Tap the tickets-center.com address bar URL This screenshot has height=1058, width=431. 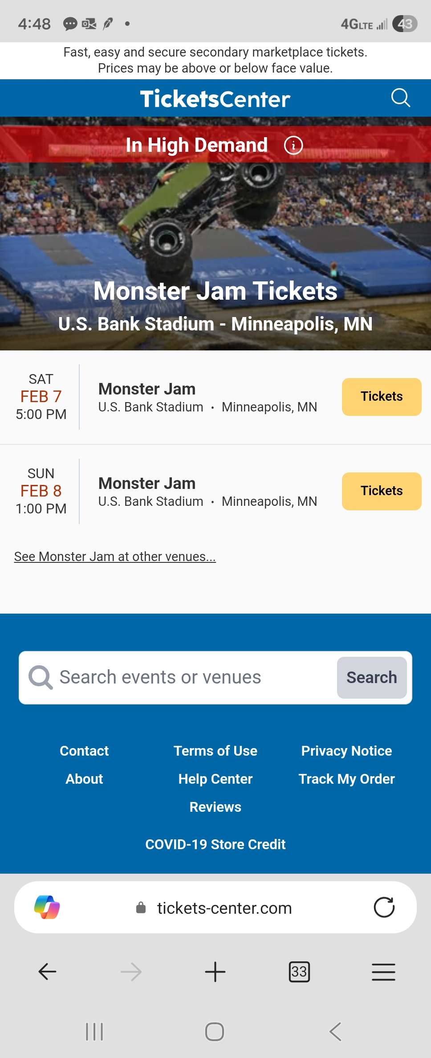(224, 908)
